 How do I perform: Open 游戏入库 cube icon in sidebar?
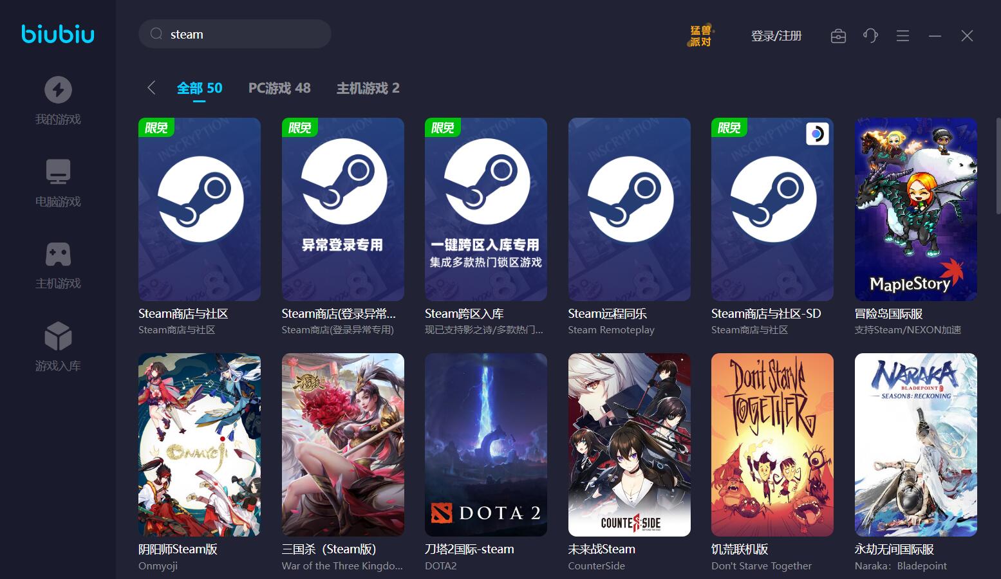58,336
